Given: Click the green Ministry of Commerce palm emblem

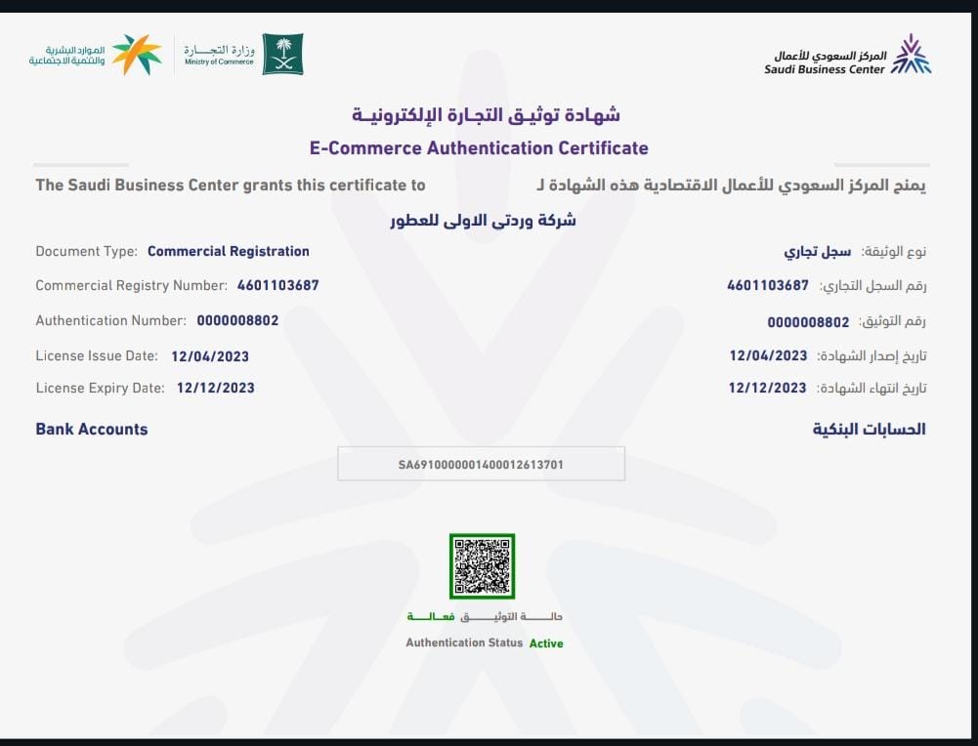Looking at the screenshot, I should pos(282,55).
